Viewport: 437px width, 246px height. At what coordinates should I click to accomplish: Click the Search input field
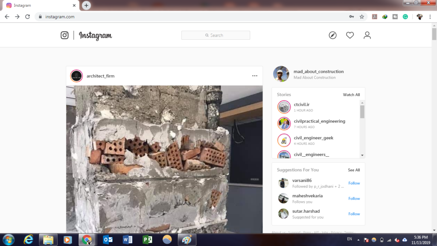pyautogui.click(x=216, y=35)
